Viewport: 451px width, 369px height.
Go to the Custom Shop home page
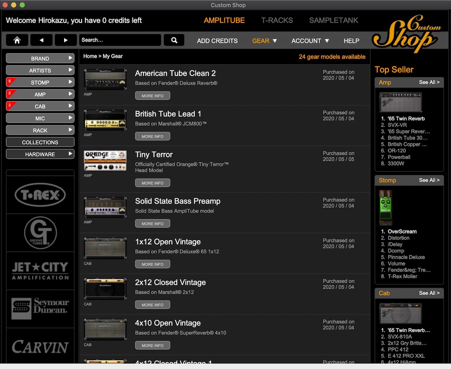click(x=17, y=40)
